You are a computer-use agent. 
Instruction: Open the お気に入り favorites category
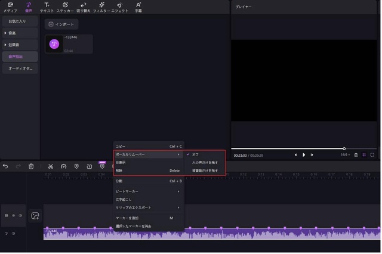[20, 21]
